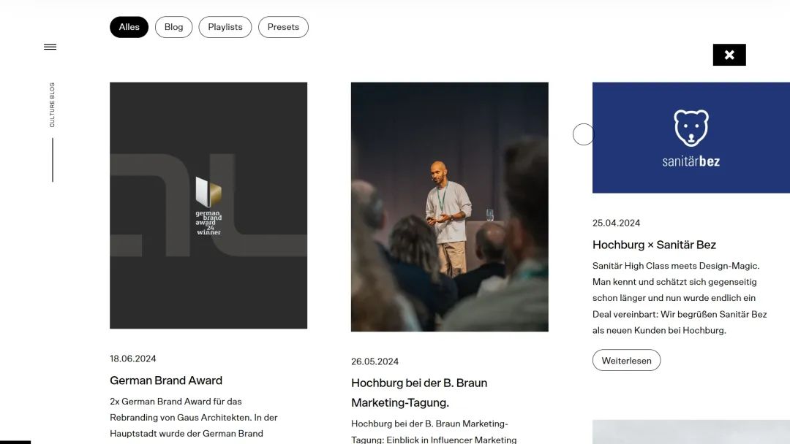The height and width of the screenshot is (444, 790).
Task: Open the Hochburg × Sanitär Bez title
Action: (x=654, y=245)
